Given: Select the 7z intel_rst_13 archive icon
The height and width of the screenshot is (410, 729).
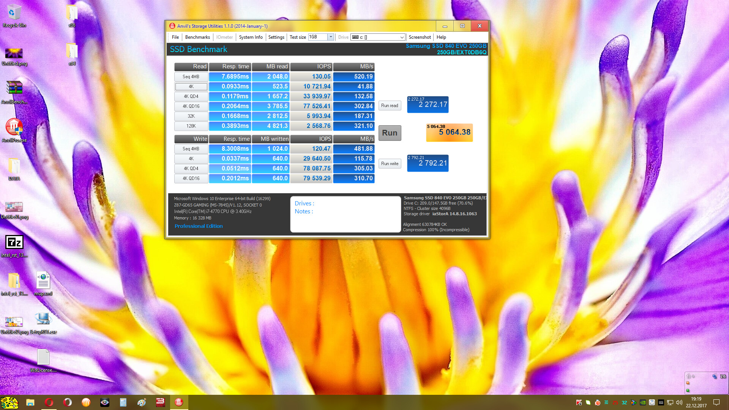Looking at the screenshot, I should point(14,246).
